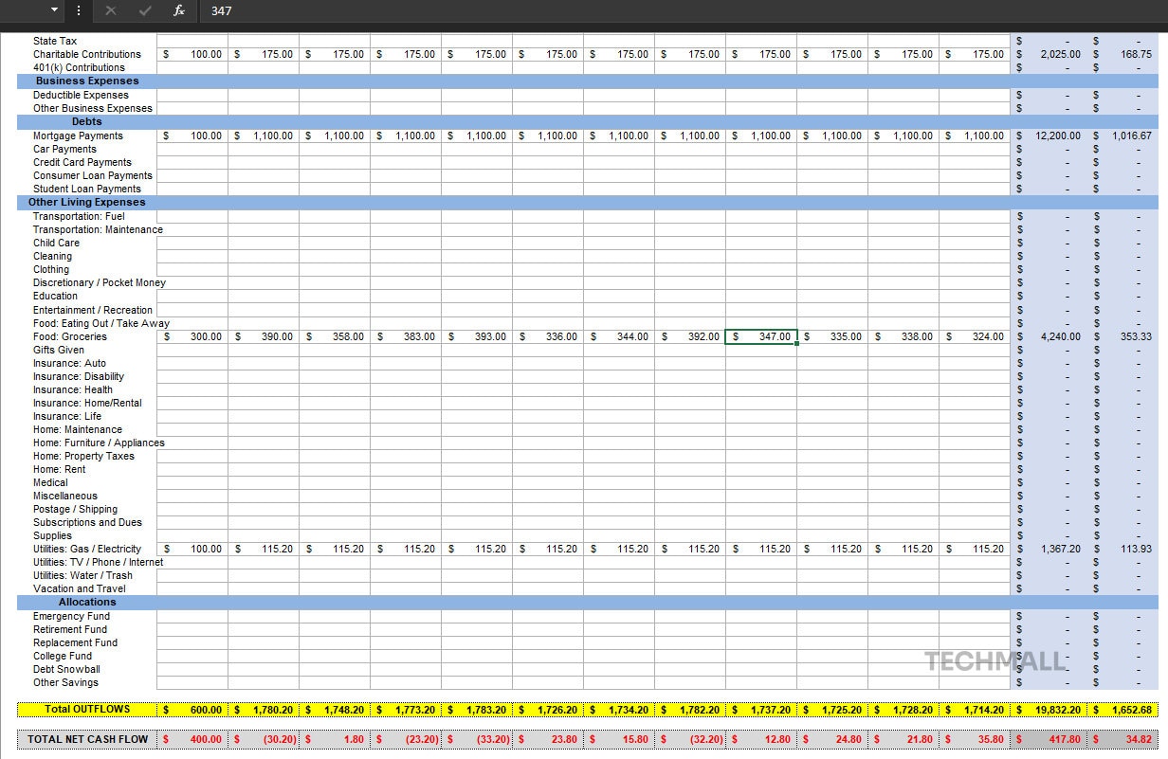1168x759 pixels.
Task: Select the 'Transportation: Fuel' label
Action: point(79,216)
